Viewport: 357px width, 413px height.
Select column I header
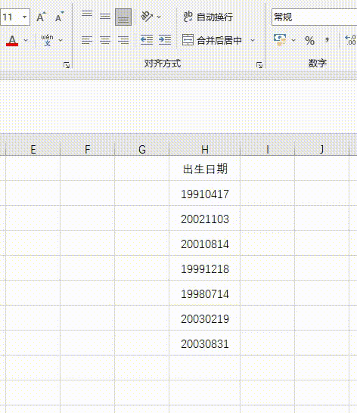[x=268, y=150]
